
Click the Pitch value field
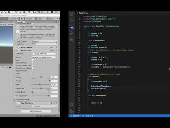pyautogui.click(x=54, y=85)
